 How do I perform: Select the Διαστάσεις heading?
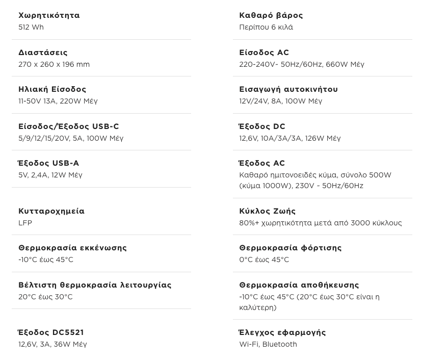[43, 53]
